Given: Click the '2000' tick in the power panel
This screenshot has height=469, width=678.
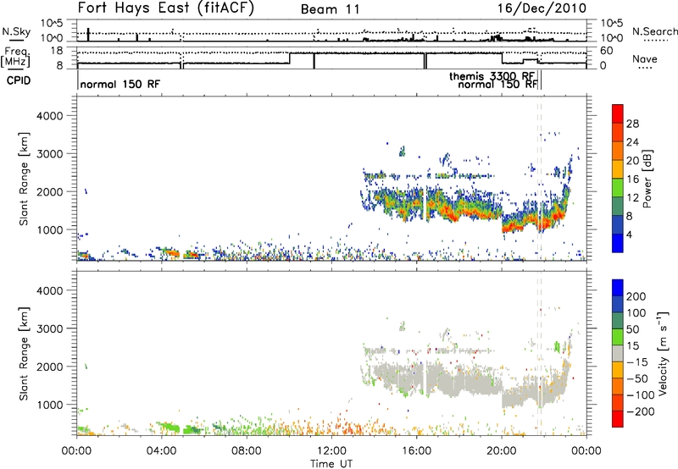Looking at the screenshot, I should 50,191.
